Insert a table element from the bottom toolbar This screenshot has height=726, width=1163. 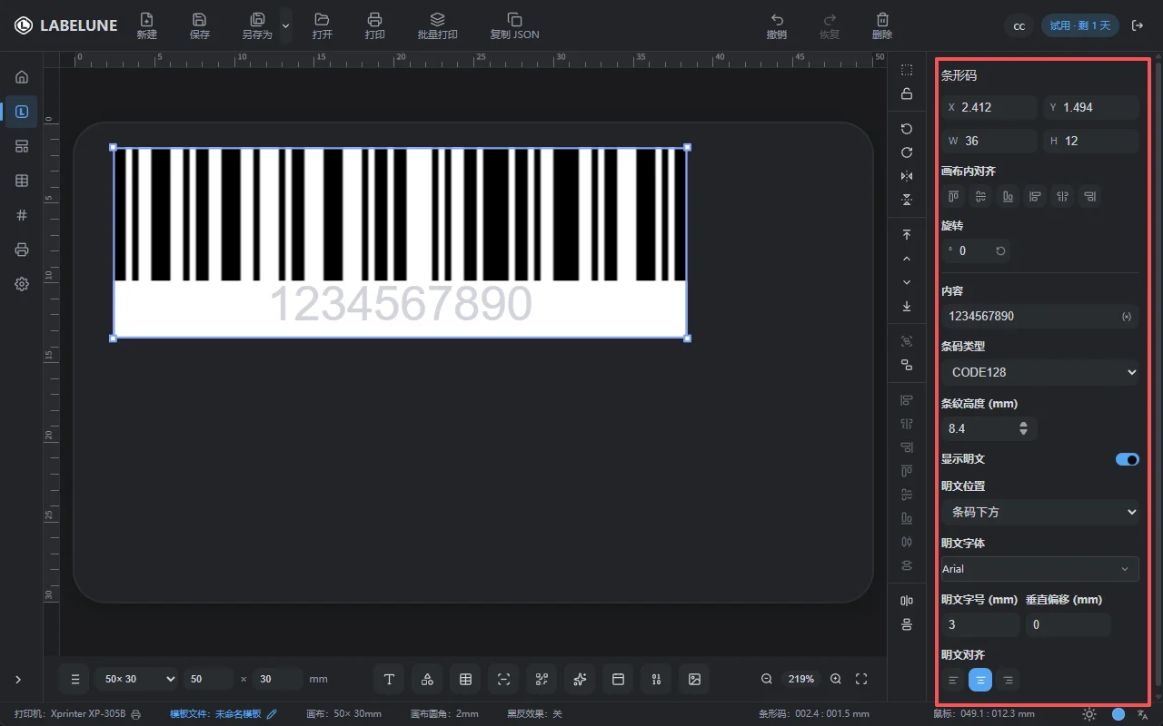(465, 679)
